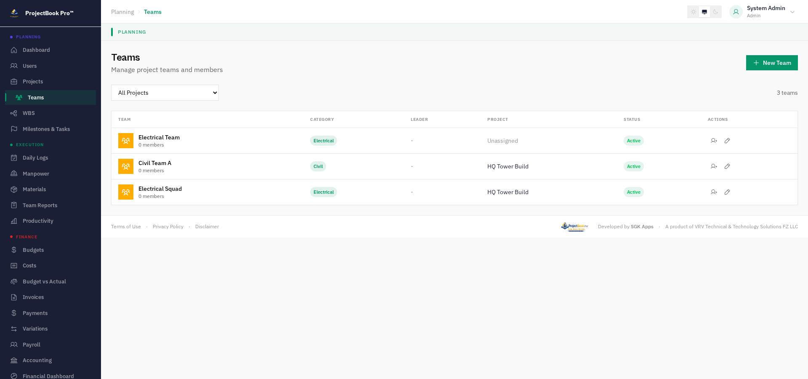Open Budget vs Actual page
The image size is (808, 379).
click(50, 282)
